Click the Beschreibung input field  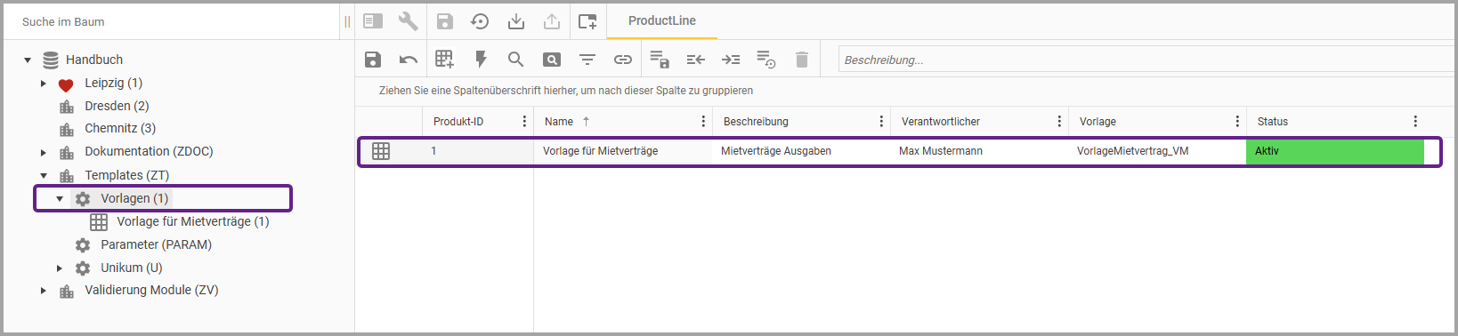(1146, 60)
